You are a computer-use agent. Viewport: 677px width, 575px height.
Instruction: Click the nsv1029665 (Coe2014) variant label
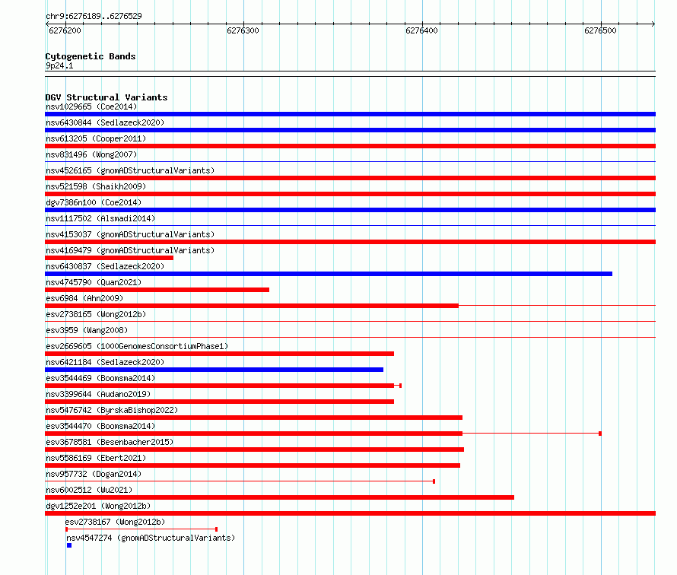[91, 106]
